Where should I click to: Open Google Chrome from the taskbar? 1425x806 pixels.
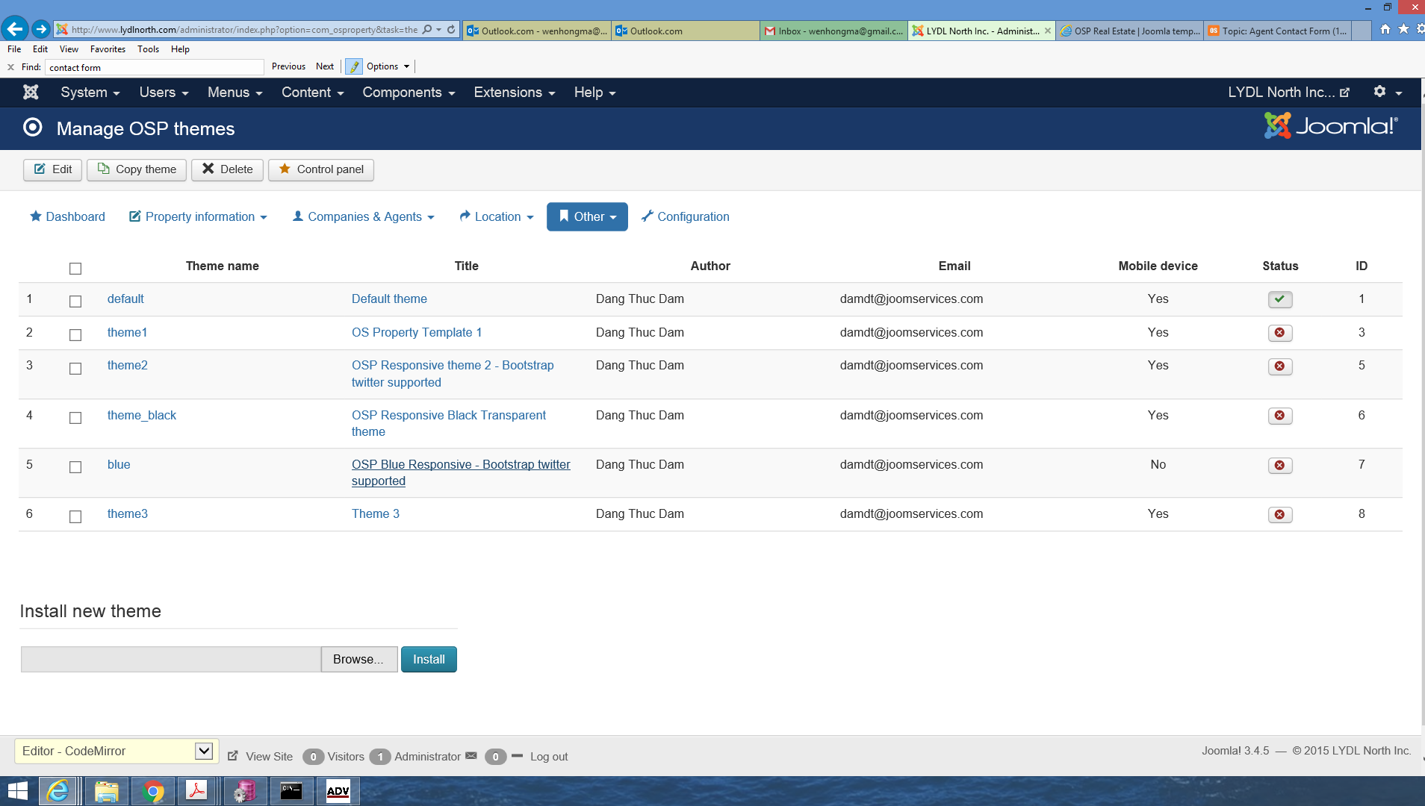click(152, 791)
